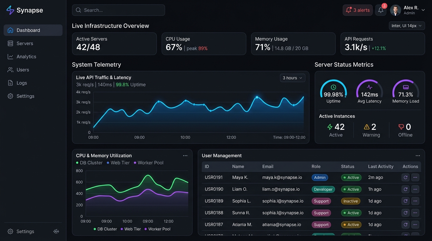This screenshot has height=241, width=432.
Task: Open Settings below Logs in sidebar
Action: click(33, 96)
